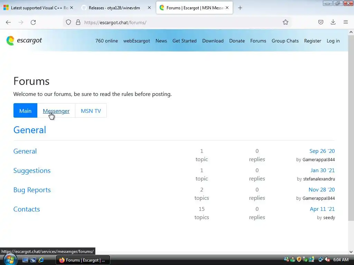Save page to Pocket icon

tap(321, 22)
